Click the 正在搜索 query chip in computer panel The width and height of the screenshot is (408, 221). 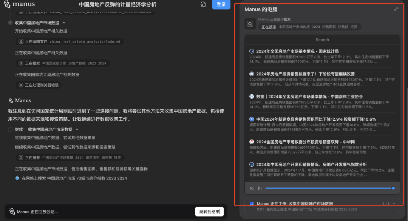pyautogui.click(x=309, y=27)
